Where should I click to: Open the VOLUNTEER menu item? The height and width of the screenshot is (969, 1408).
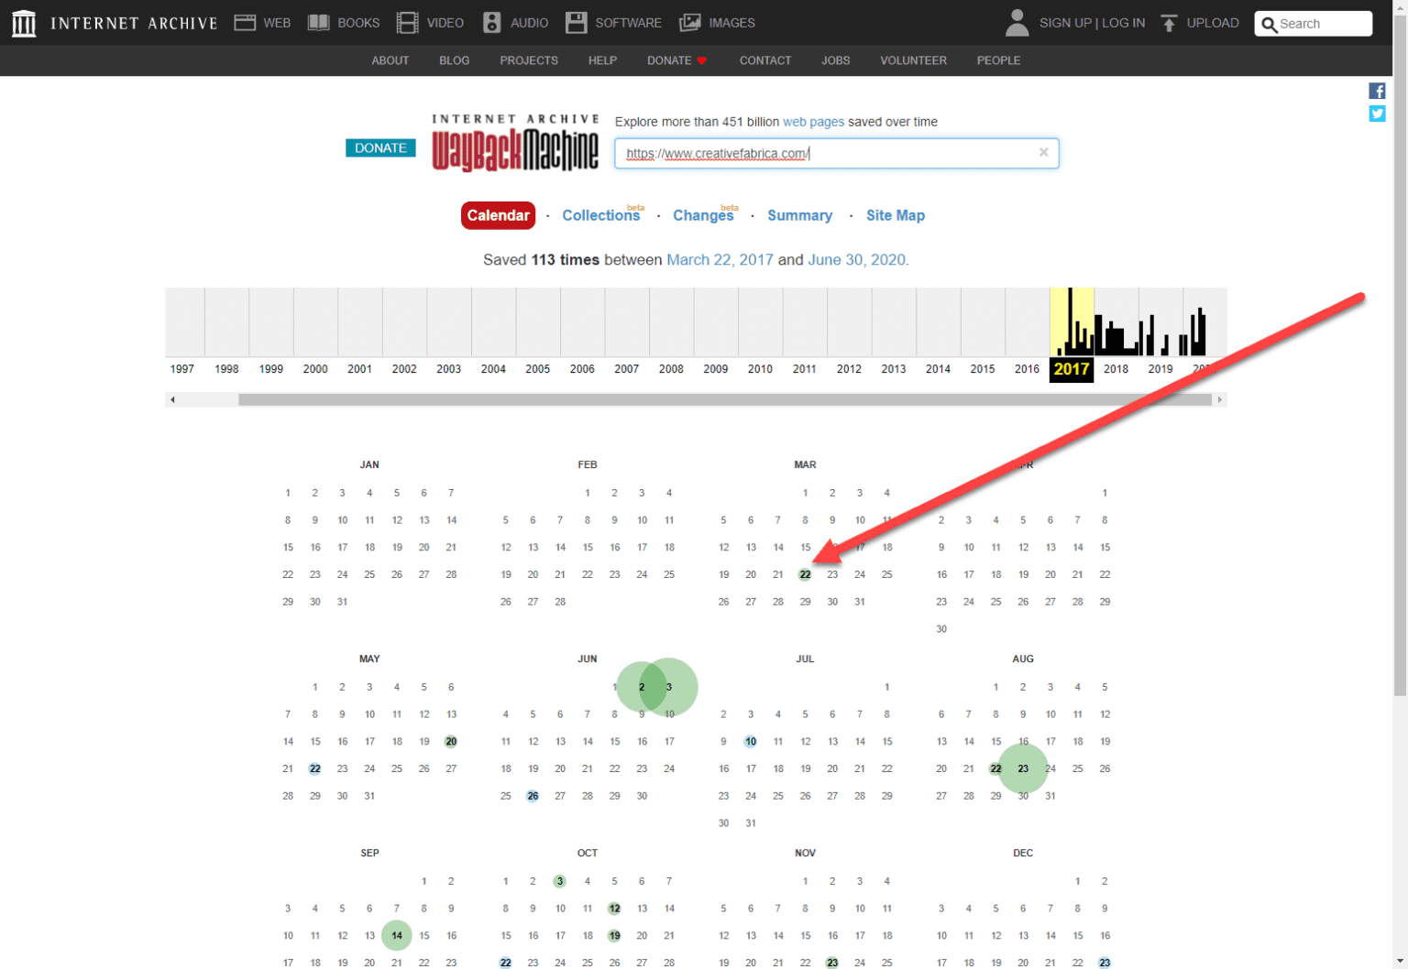913,60
